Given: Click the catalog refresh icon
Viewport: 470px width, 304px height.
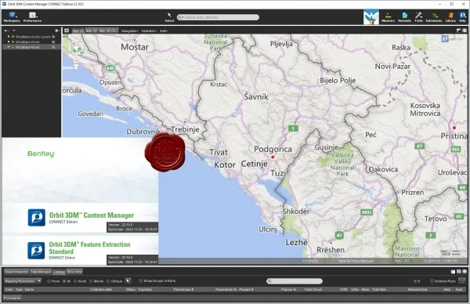Looking at the screenshot, I should [462, 281].
